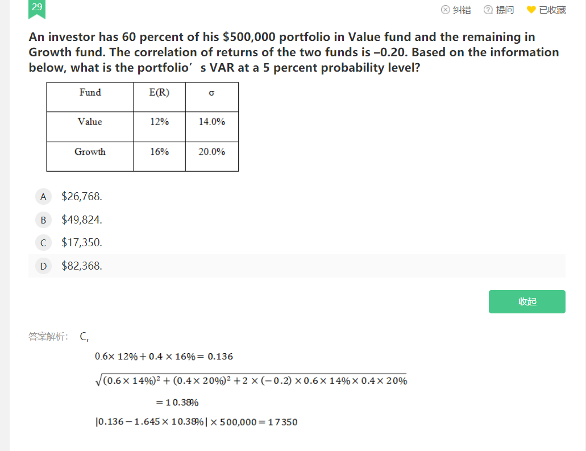The height and width of the screenshot is (451, 586).
Task: Choose the $82,368 answer text
Action: click(x=82, y=266)
